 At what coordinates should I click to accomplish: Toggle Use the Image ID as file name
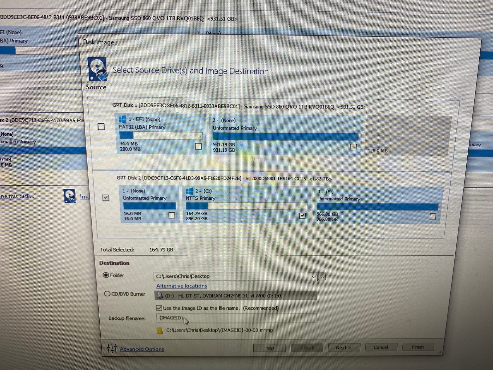(x=159, y=308)
